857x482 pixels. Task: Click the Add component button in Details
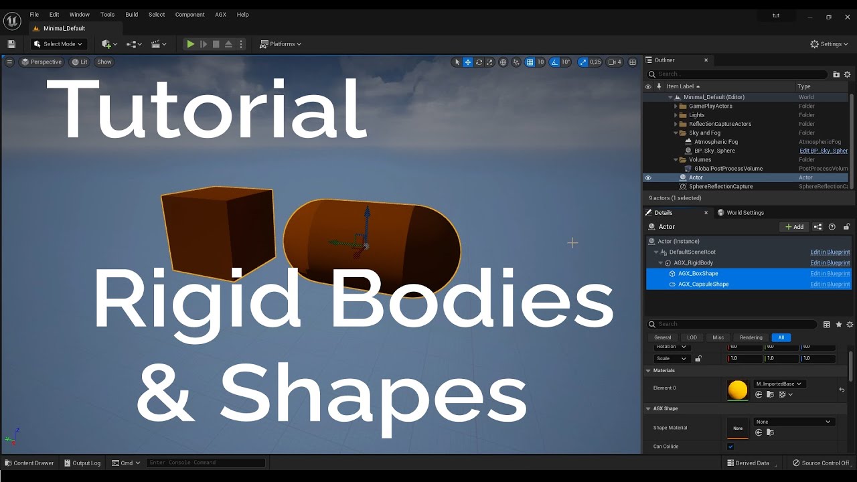point(794,227)
